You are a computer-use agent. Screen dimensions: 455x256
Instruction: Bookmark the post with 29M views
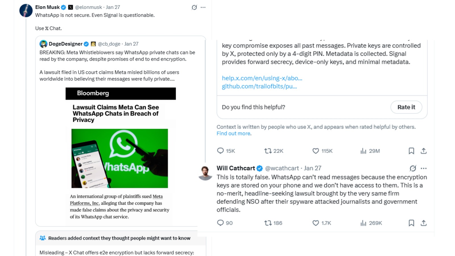pos(411,151)
